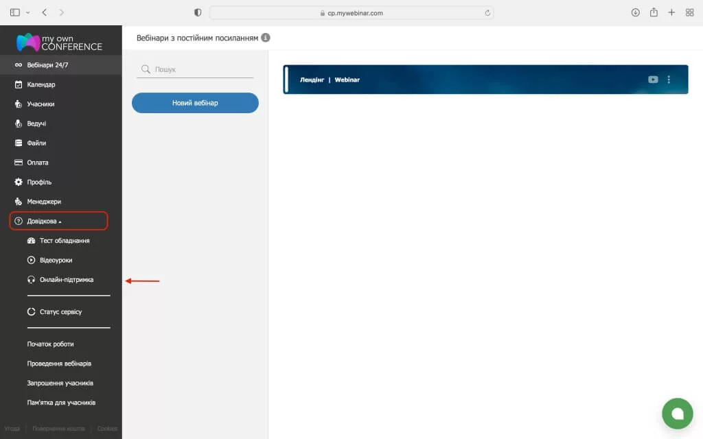703x439 pixels.
Task: Open the green chat support bubble
Action: 677,413
